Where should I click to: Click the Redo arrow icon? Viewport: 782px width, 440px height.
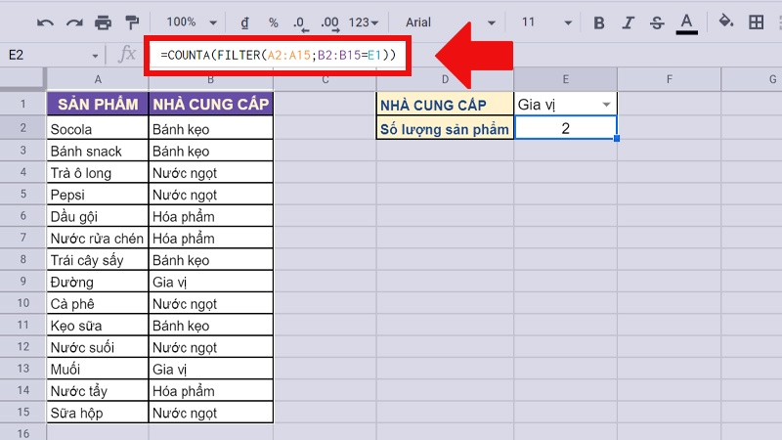(x=74, y=22)
